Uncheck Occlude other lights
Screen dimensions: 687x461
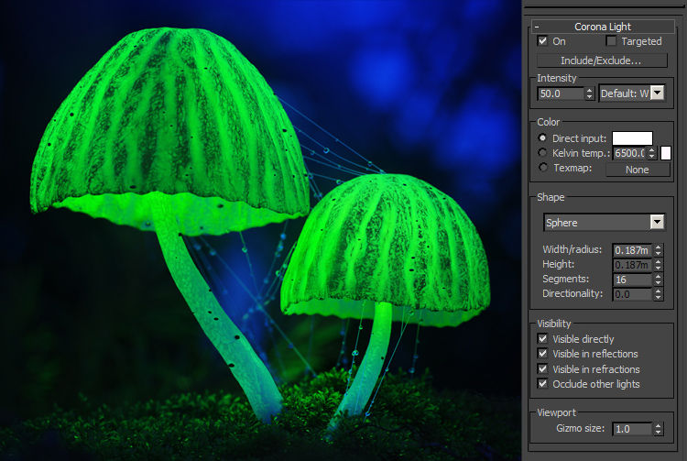[x=542, y=383]
